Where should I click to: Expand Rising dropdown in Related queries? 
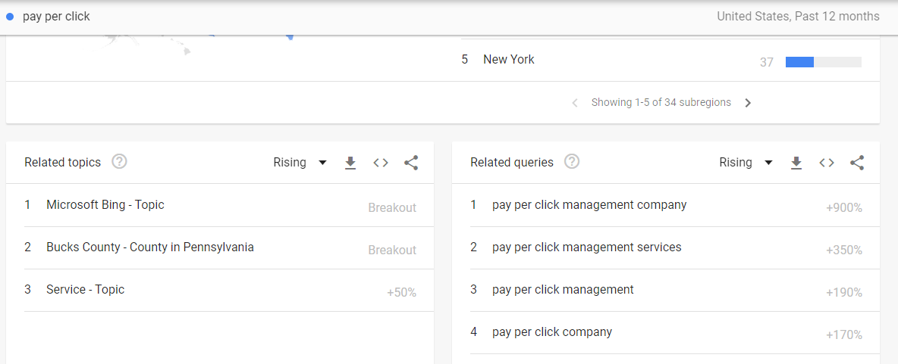[x=746, y=162]
